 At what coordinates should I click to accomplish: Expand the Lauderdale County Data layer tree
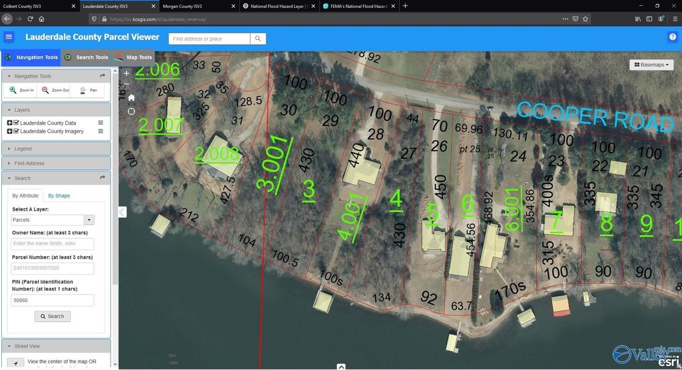(9, 123)
